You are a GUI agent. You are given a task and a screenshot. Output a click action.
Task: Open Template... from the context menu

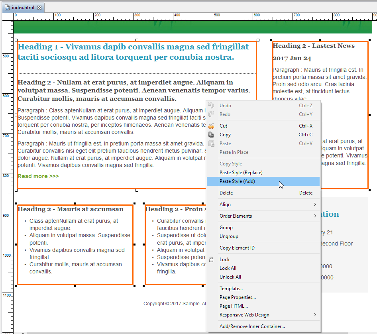tap(263, 289)
